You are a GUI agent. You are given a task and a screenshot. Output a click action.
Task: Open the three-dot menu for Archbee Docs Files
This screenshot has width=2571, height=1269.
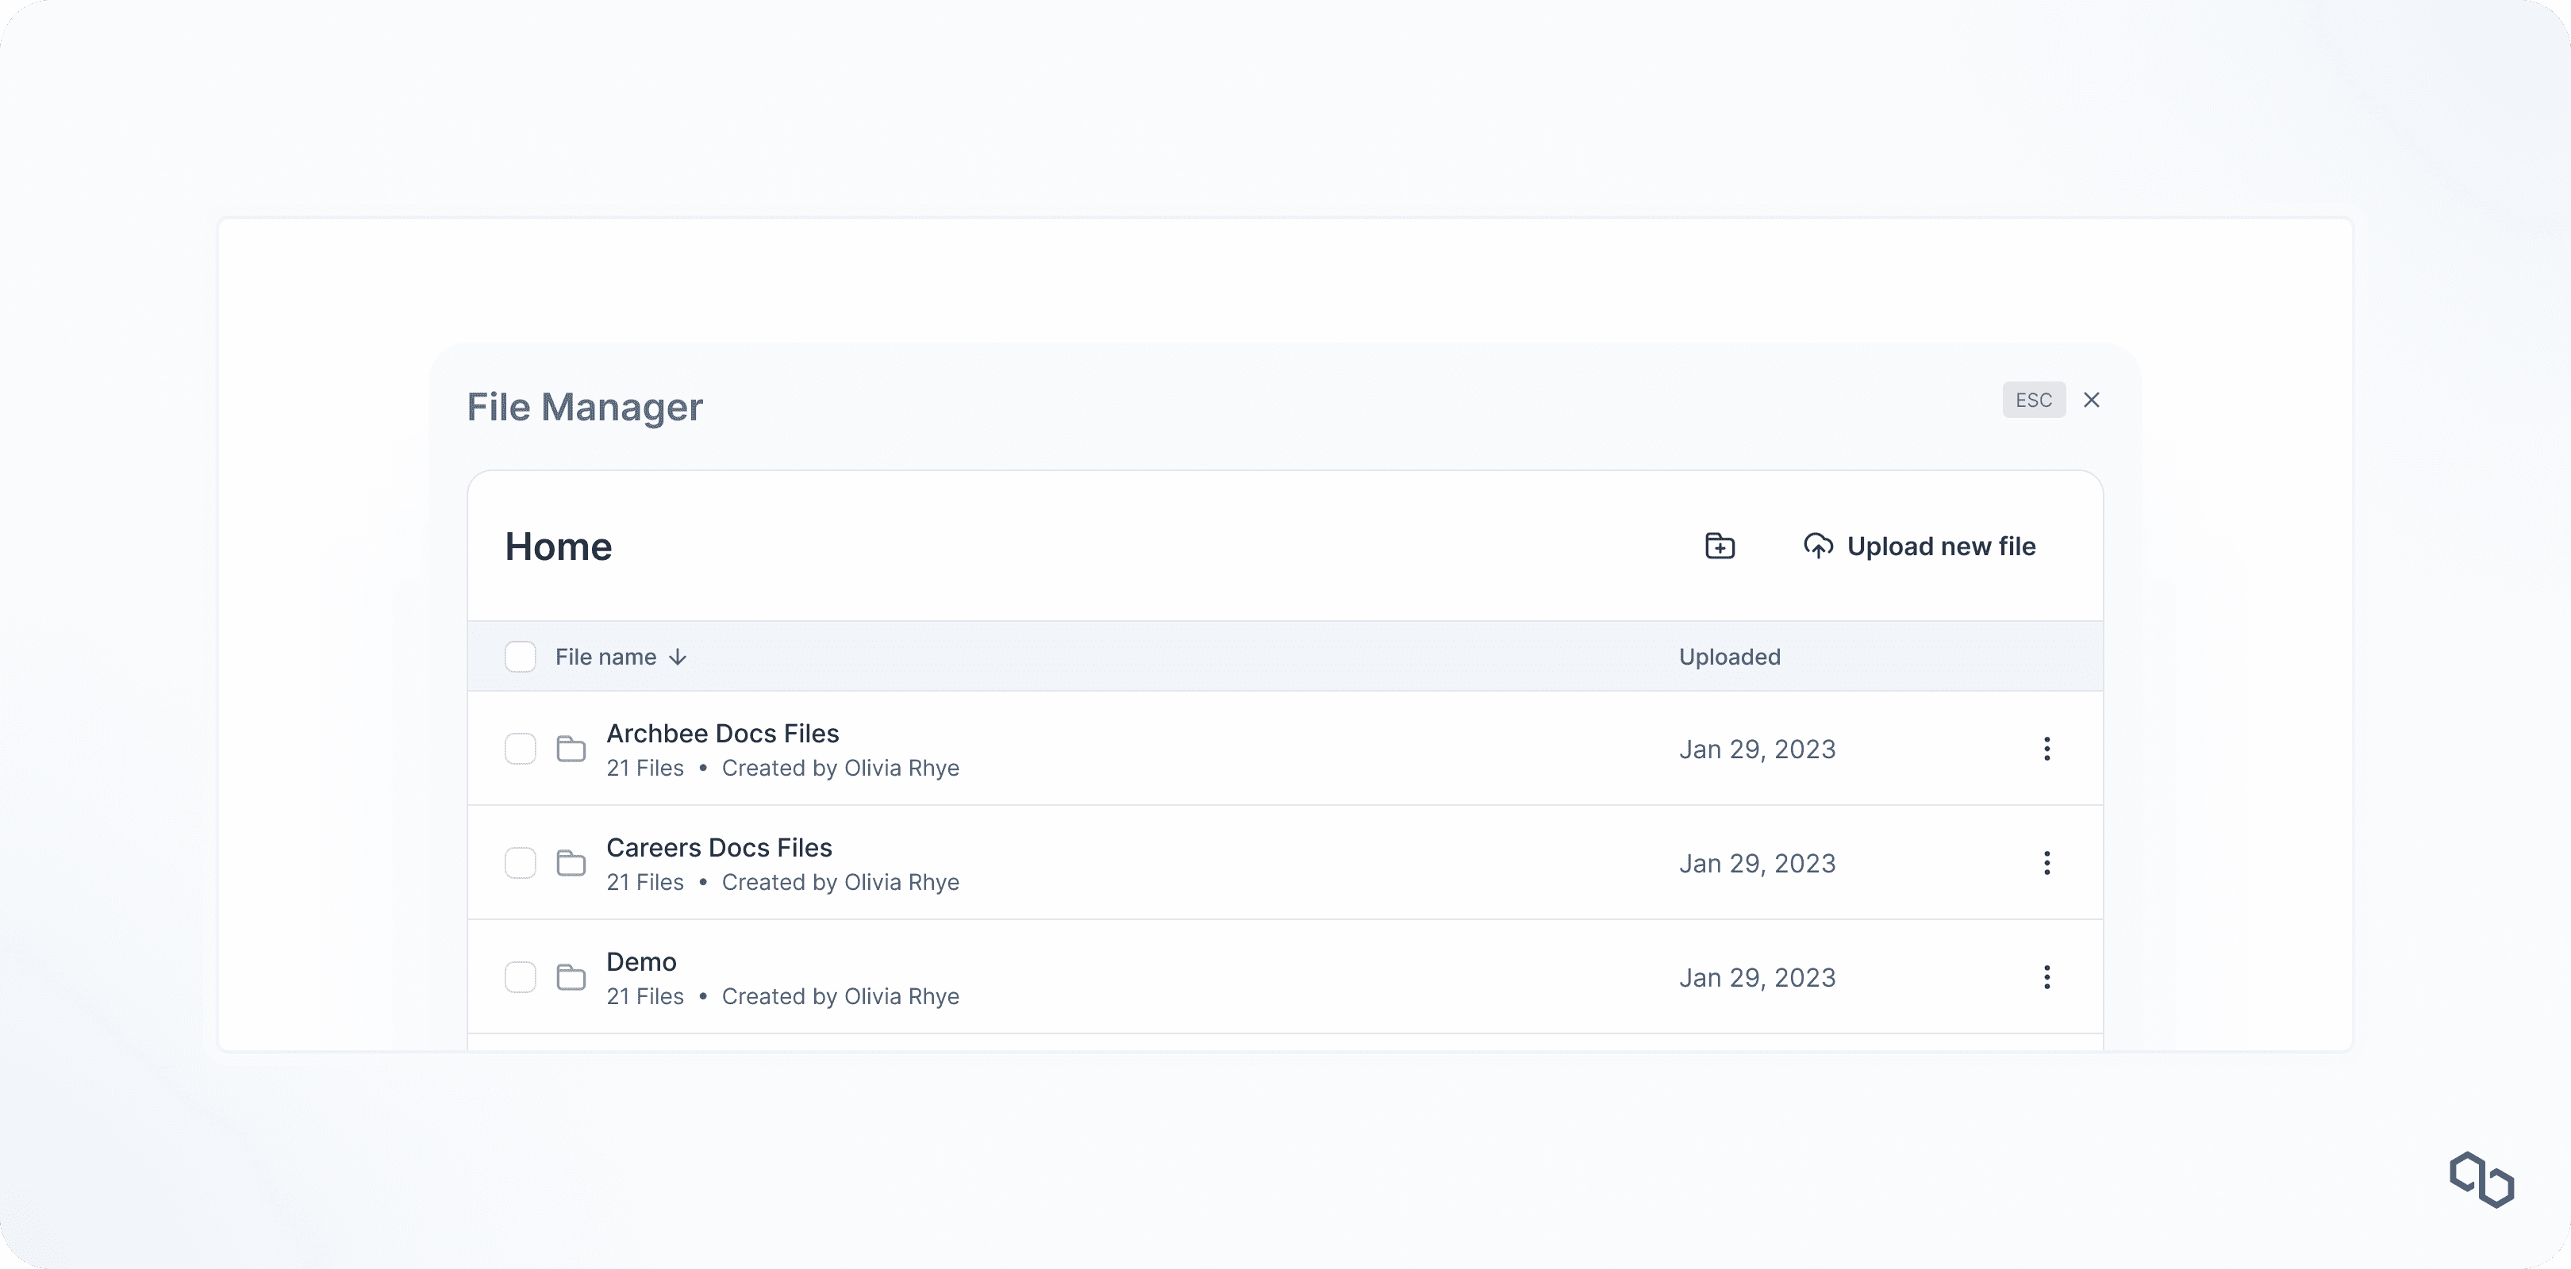coord(2047,748)
